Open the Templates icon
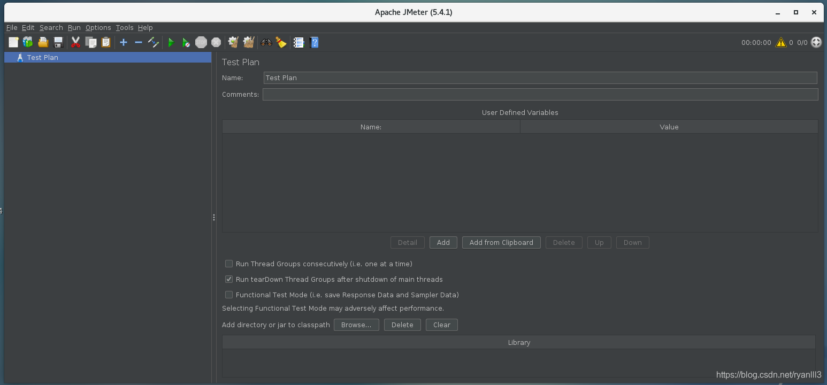The width and height of the screenshot is (827, 385). 28,42
